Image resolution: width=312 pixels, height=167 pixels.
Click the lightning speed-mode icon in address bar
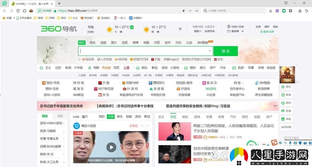(x=183, y=11)
